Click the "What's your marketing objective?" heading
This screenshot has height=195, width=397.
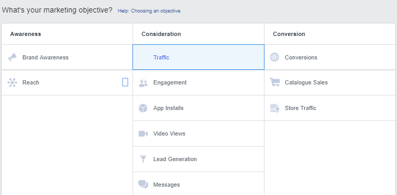pos(57,10)
